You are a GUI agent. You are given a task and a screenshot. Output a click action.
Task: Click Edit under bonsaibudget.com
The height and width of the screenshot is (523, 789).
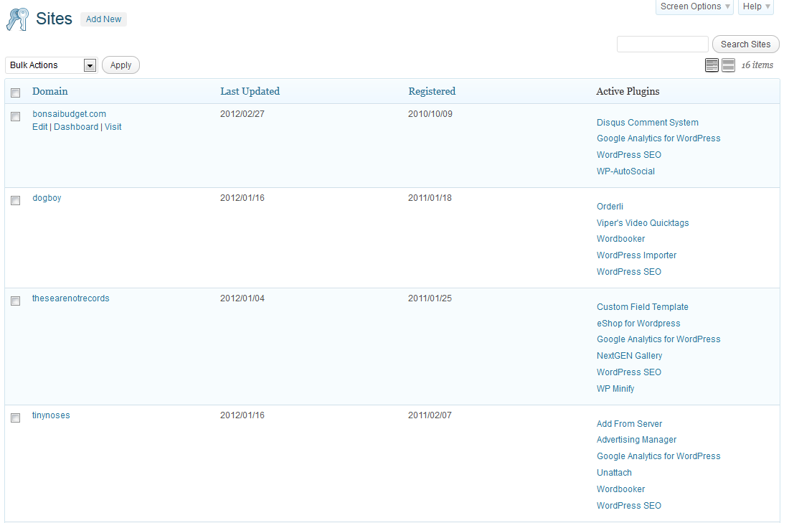pyautogui.click(x=39, y=127)
